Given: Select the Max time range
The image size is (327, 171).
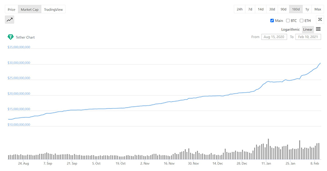Looking at the screenshot, I should (318, 9).
